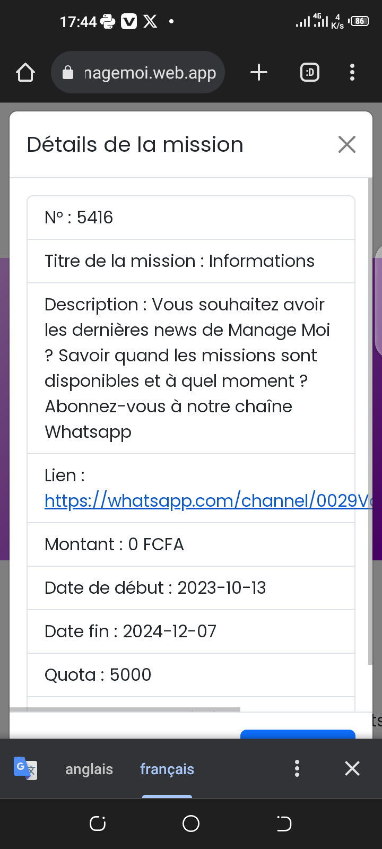Screen dimensions: 382x849
Task: Open Chrome three-dot overflow menu
Action: point(352,73)
